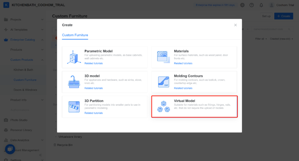
Task: Select the Materials wood panel icon
Action: pos(163,57)
